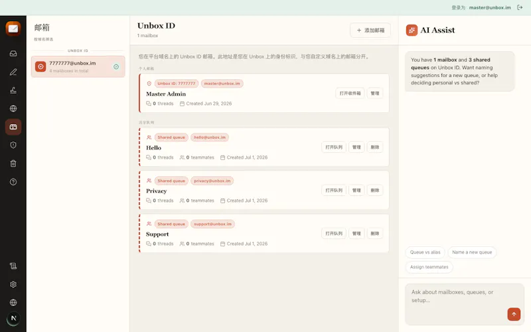
Task: Click 管理 manage on Master Admin card
Action: click(374, 93)
